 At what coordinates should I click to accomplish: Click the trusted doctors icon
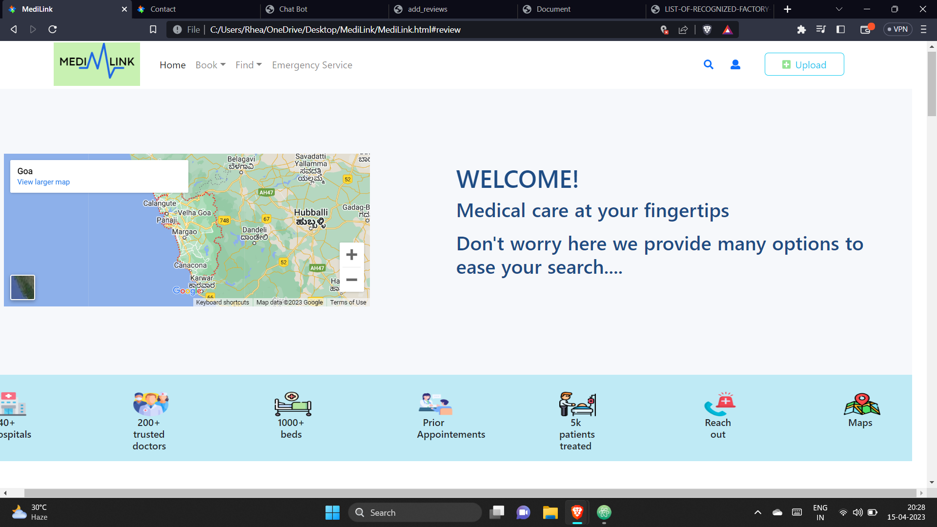point(150,404)
